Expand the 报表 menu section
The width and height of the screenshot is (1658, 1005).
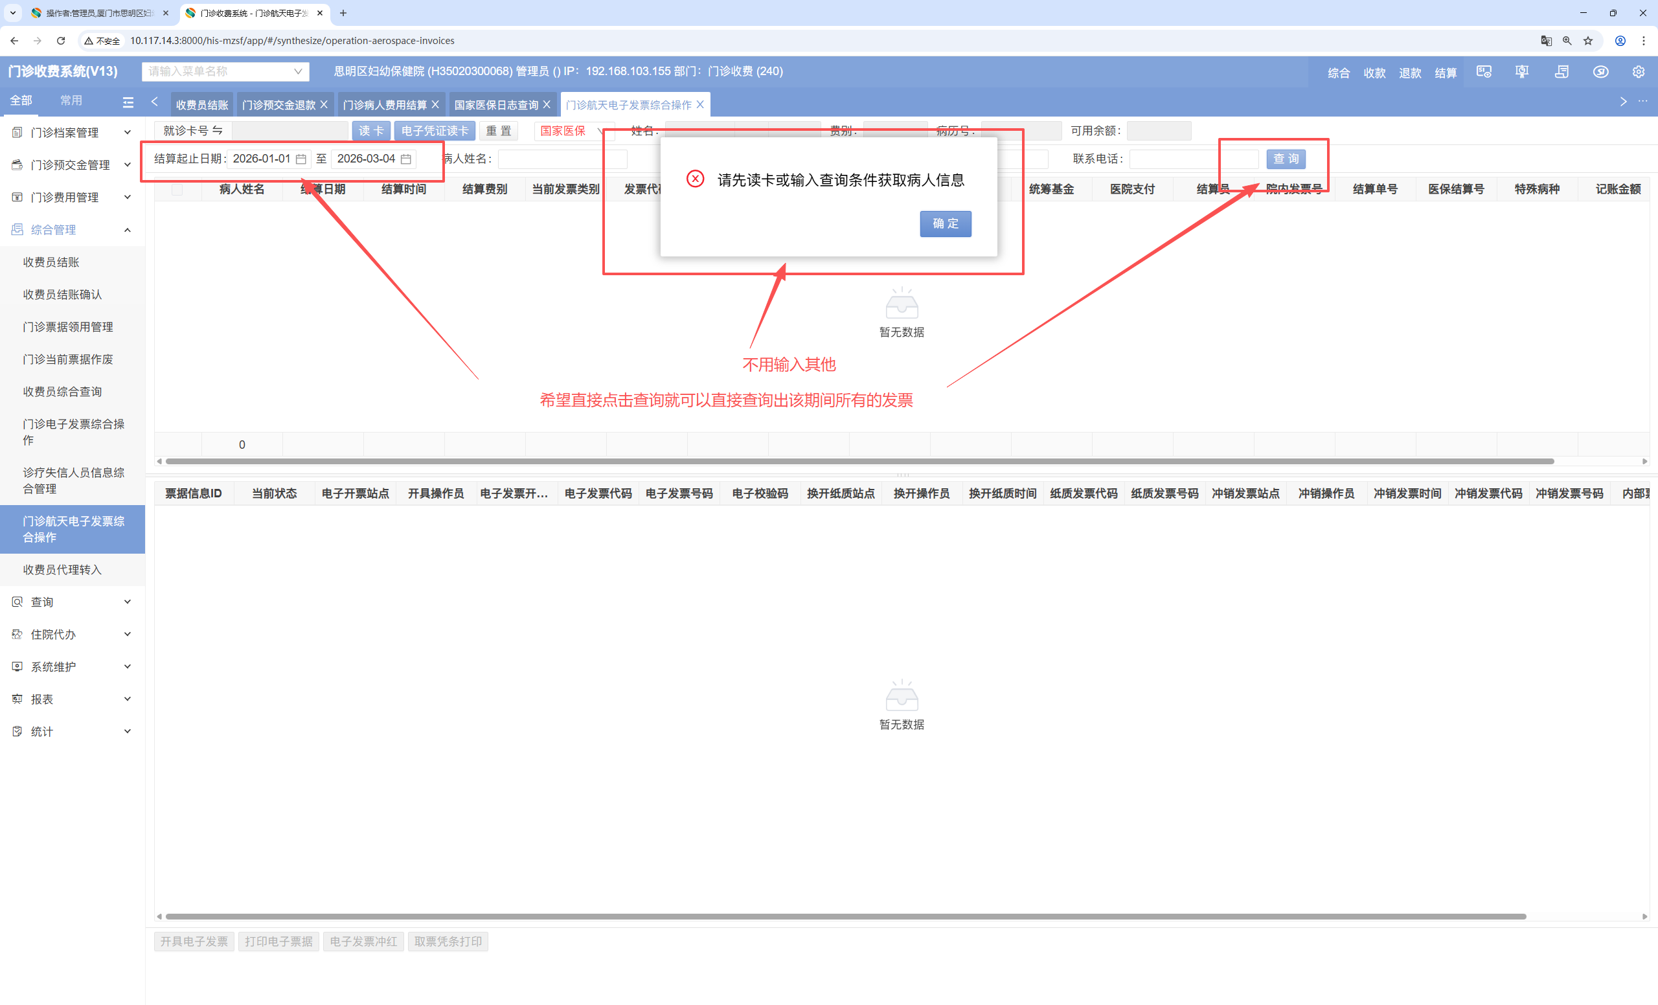(x=71, y=699)
